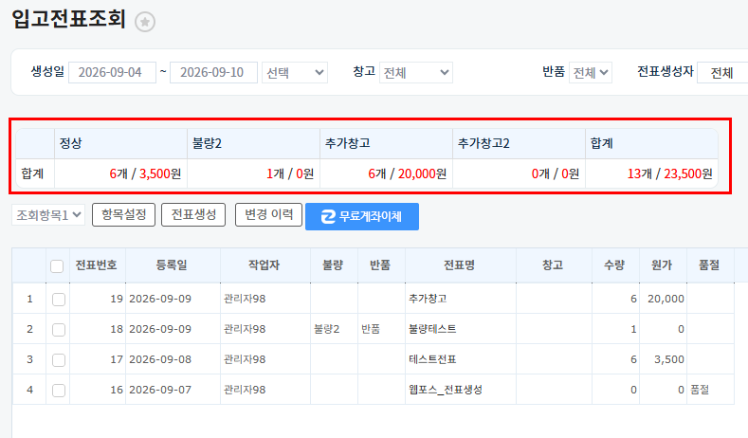Expand the 창고 전체 dropdown
The width and height of the screenshot is (748, 438).
click(416, 72)
